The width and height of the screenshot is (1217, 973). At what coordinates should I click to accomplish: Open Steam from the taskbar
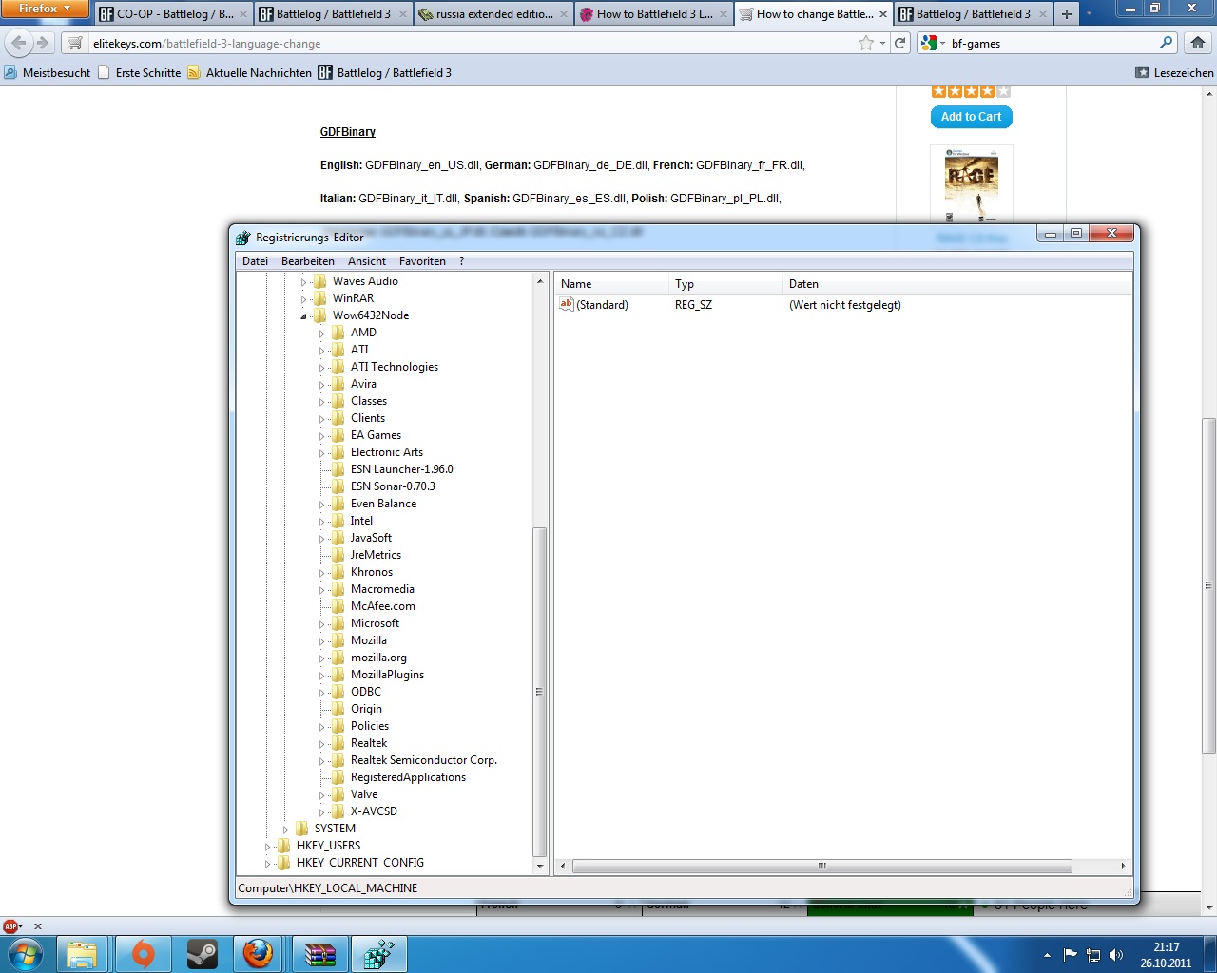pos(202,953)
